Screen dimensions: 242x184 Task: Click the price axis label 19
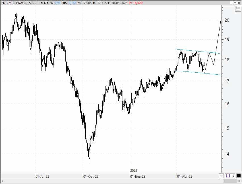point(227,39)
